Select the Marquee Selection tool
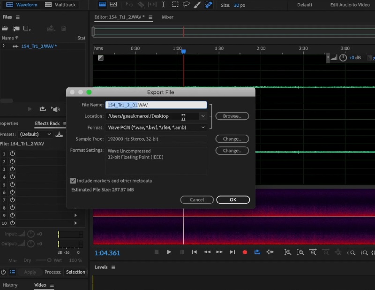Image resolution: width=375 pixels, height=290 pixels. pos(175,5)
